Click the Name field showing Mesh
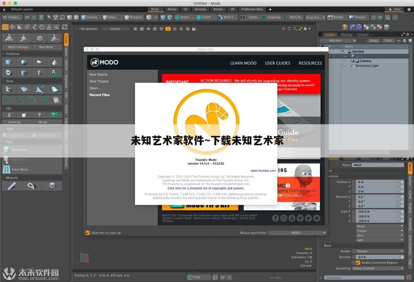Viewport: 414px width, 282px height. 378,165
